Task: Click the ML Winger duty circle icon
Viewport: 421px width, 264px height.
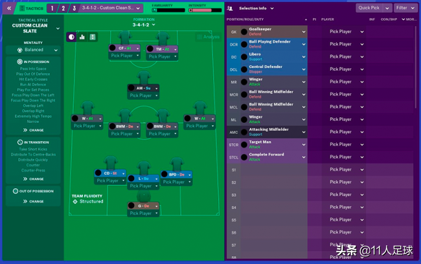Action: coord(244,120)
